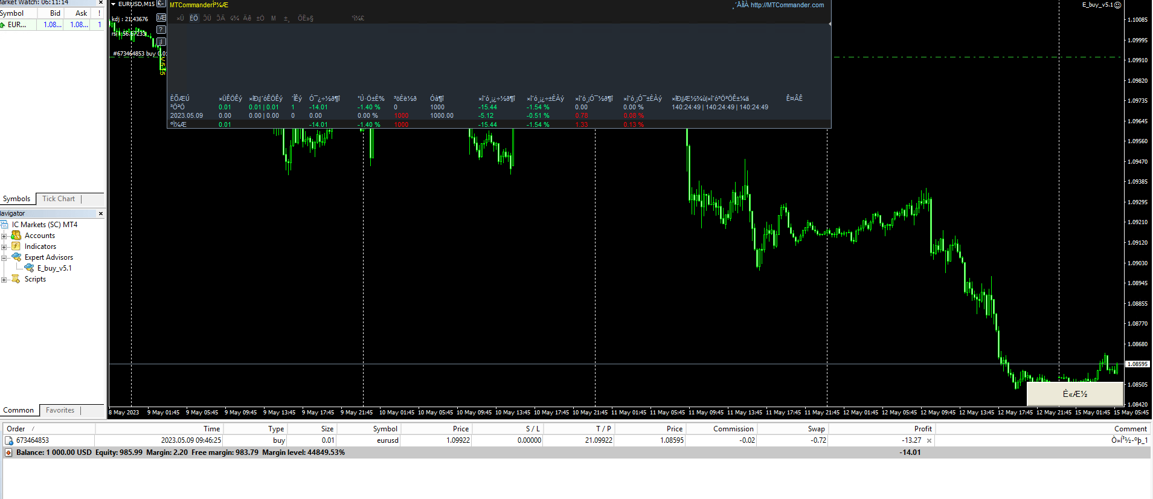
Task: Click the Expert Advisors hat icon
Action: point(16,257)
